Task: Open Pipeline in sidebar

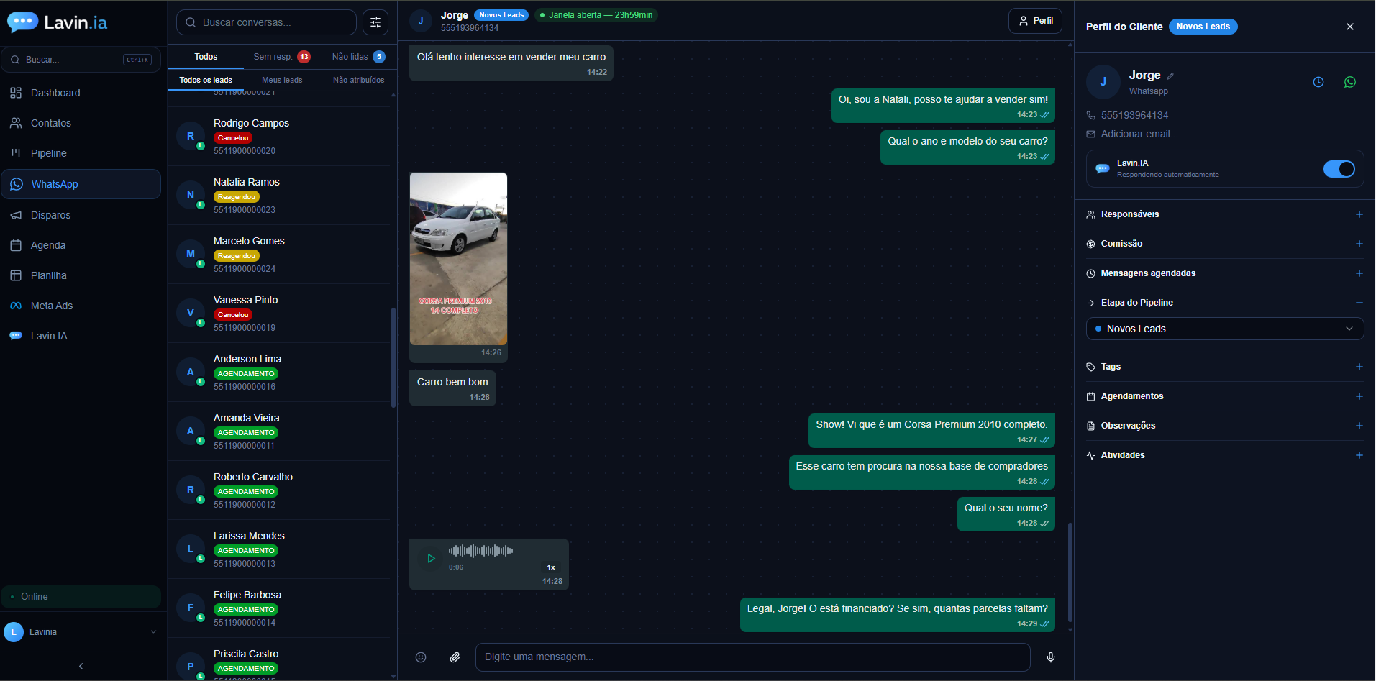Action: [x=81, y=153]
